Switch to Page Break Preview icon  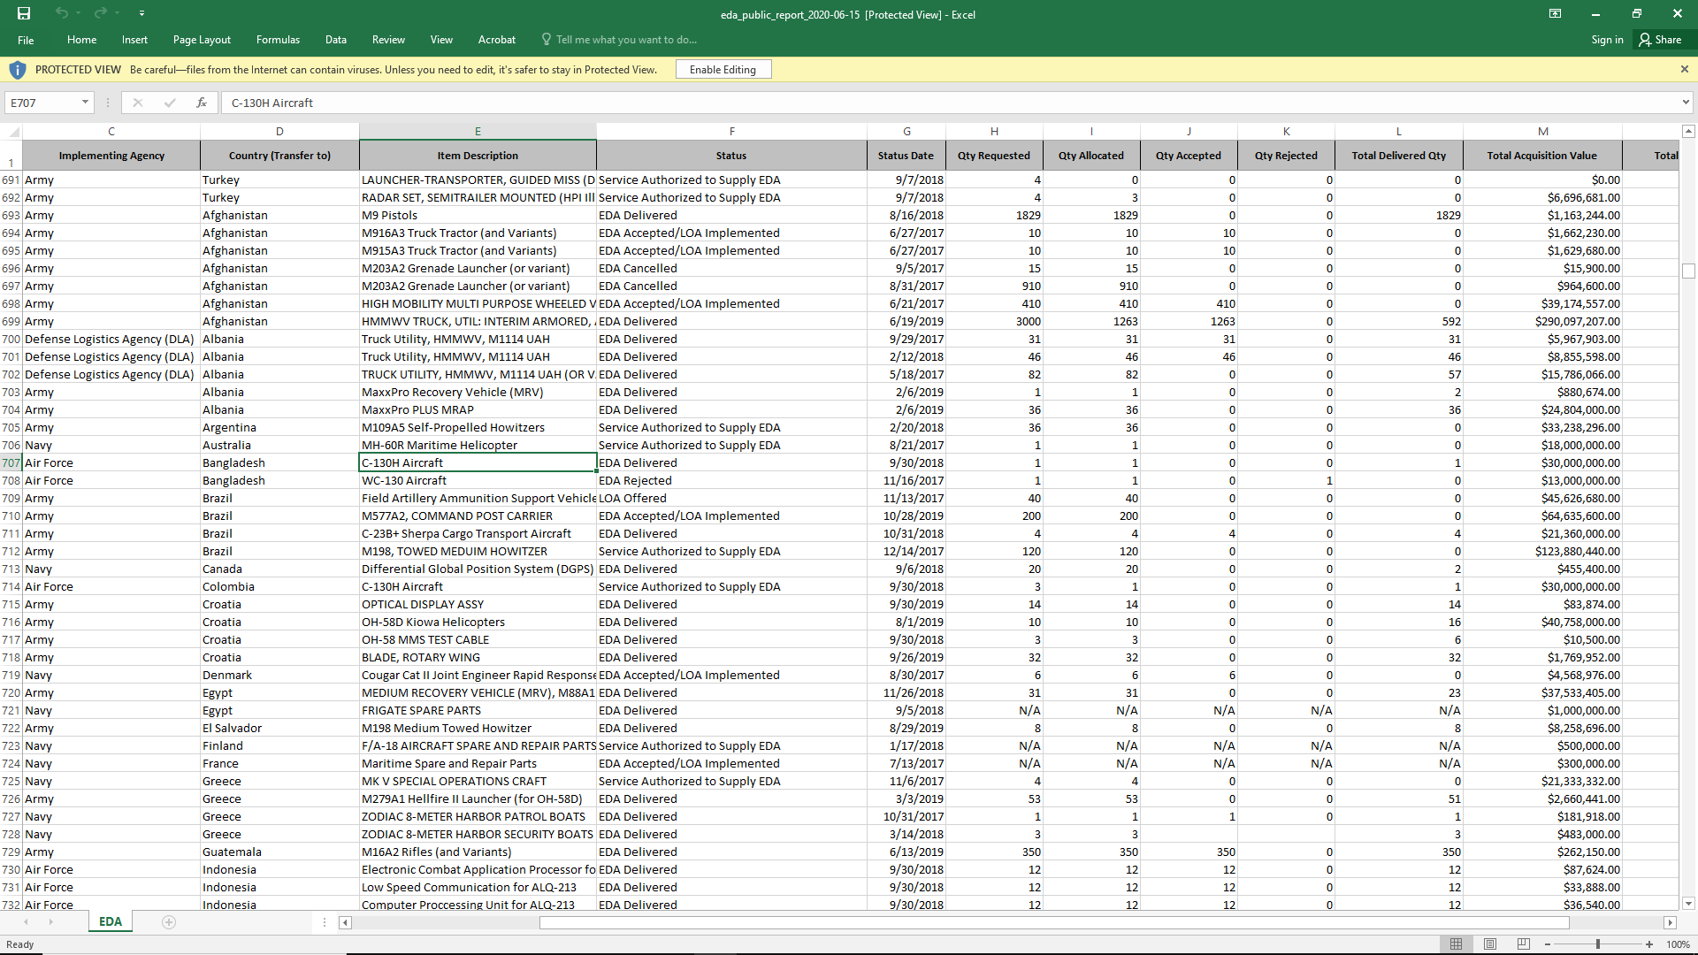1523,944
